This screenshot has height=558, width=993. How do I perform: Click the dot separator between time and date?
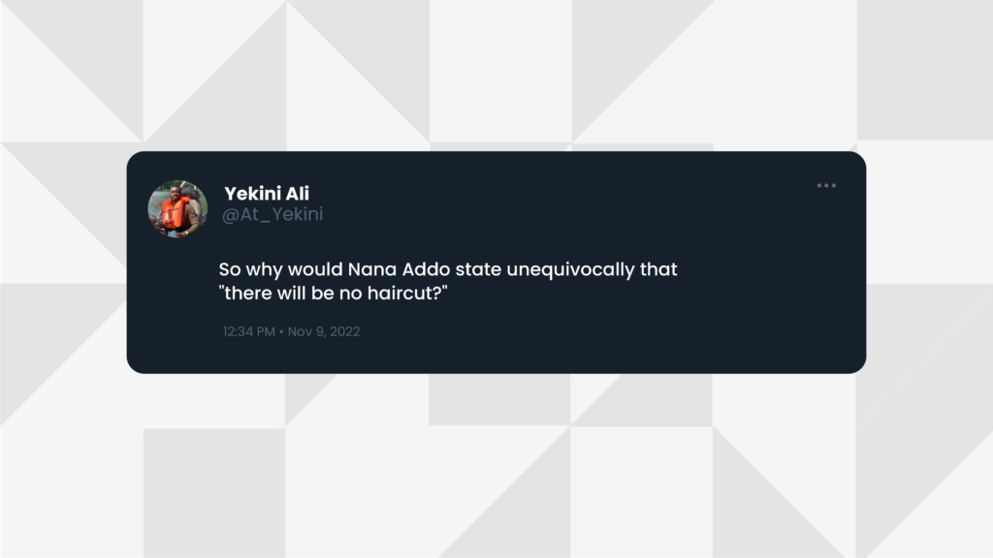[281, 331]
